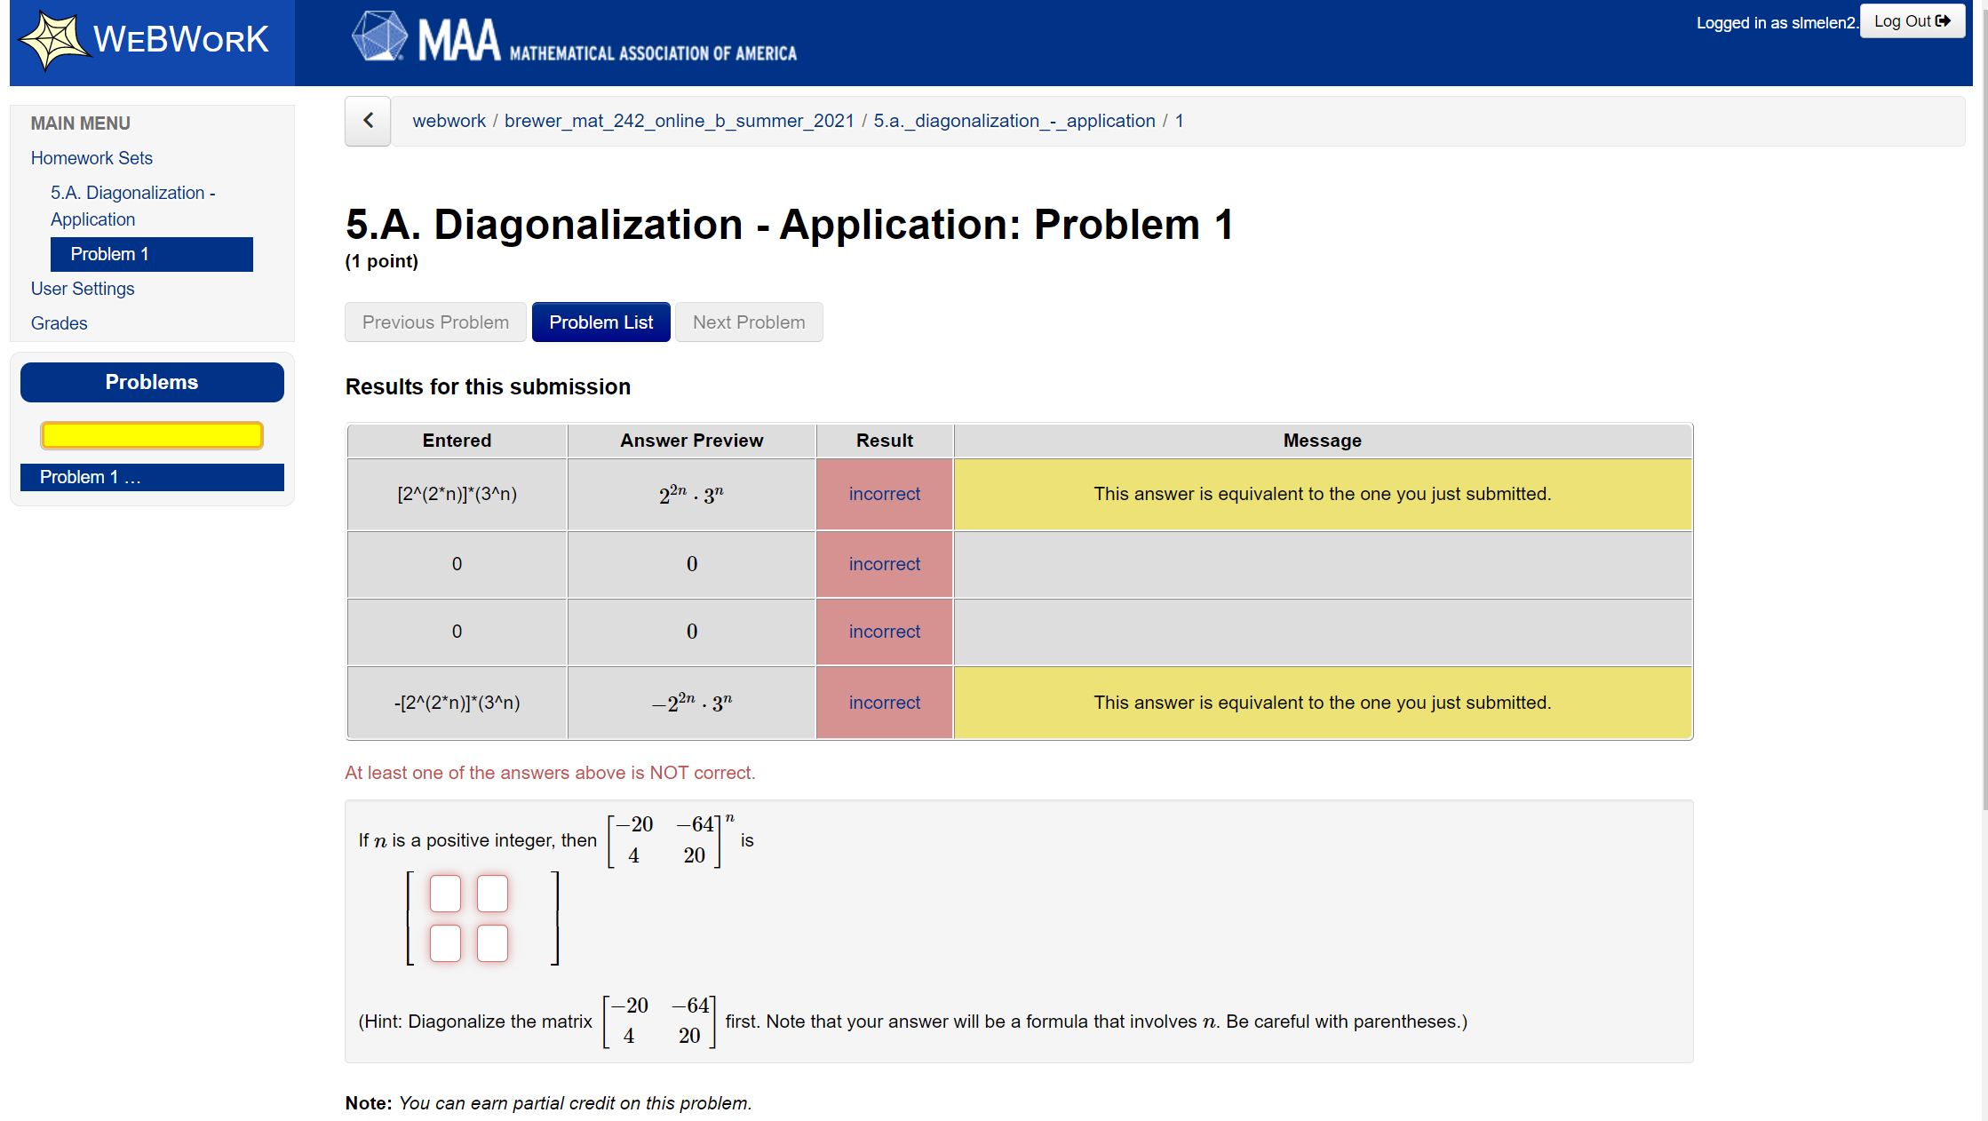Open brewer_mat_242_online_b_summer_2021 breadcrumb link
1988x1121 pixels.
point(679,121)
